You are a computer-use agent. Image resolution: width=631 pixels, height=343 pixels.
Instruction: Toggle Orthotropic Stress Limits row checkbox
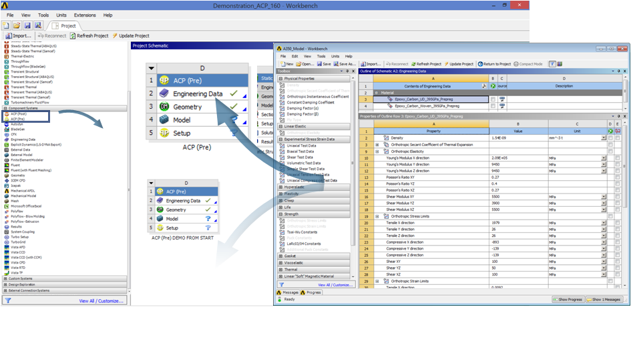point(610,216)
